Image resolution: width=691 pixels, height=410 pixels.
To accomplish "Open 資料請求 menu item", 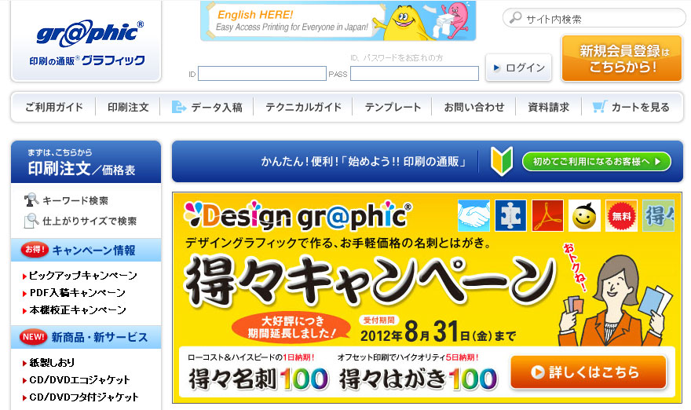I will coord(549,107).
